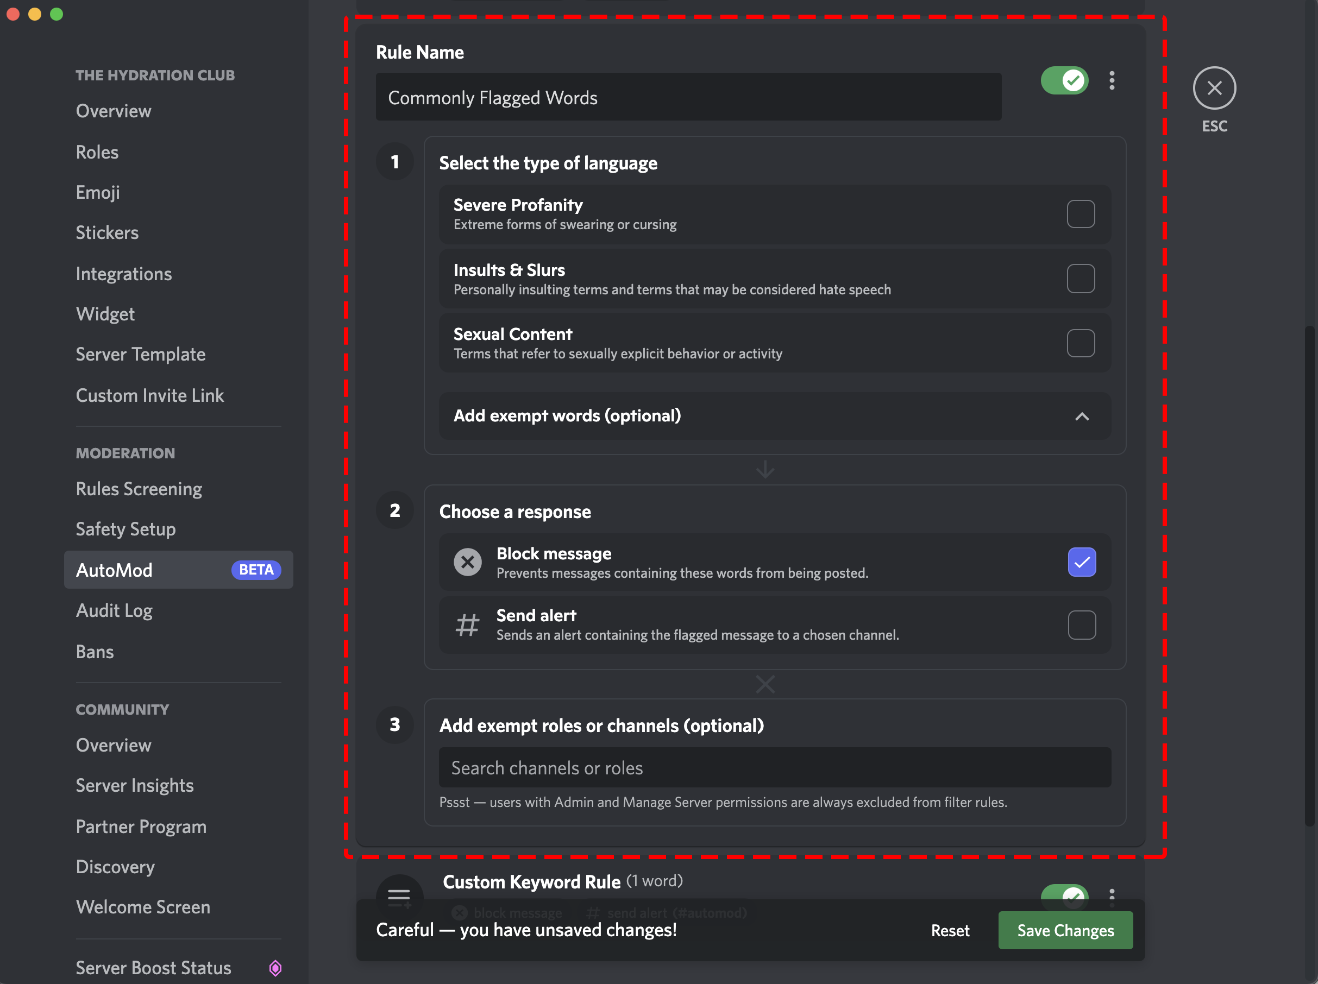Go to Partner Program
This screenshot has height=984, width=1318.
[x=141, y=827]
